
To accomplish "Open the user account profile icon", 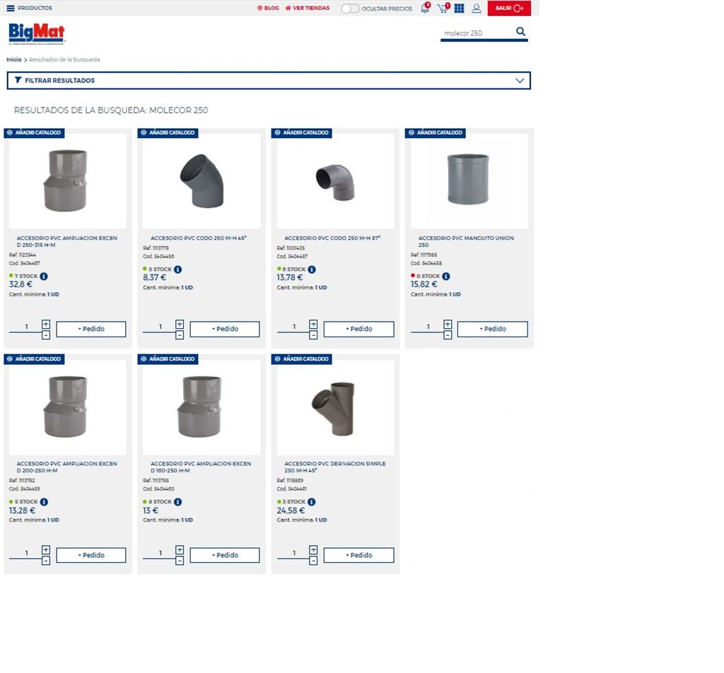I will coord(477,8).
